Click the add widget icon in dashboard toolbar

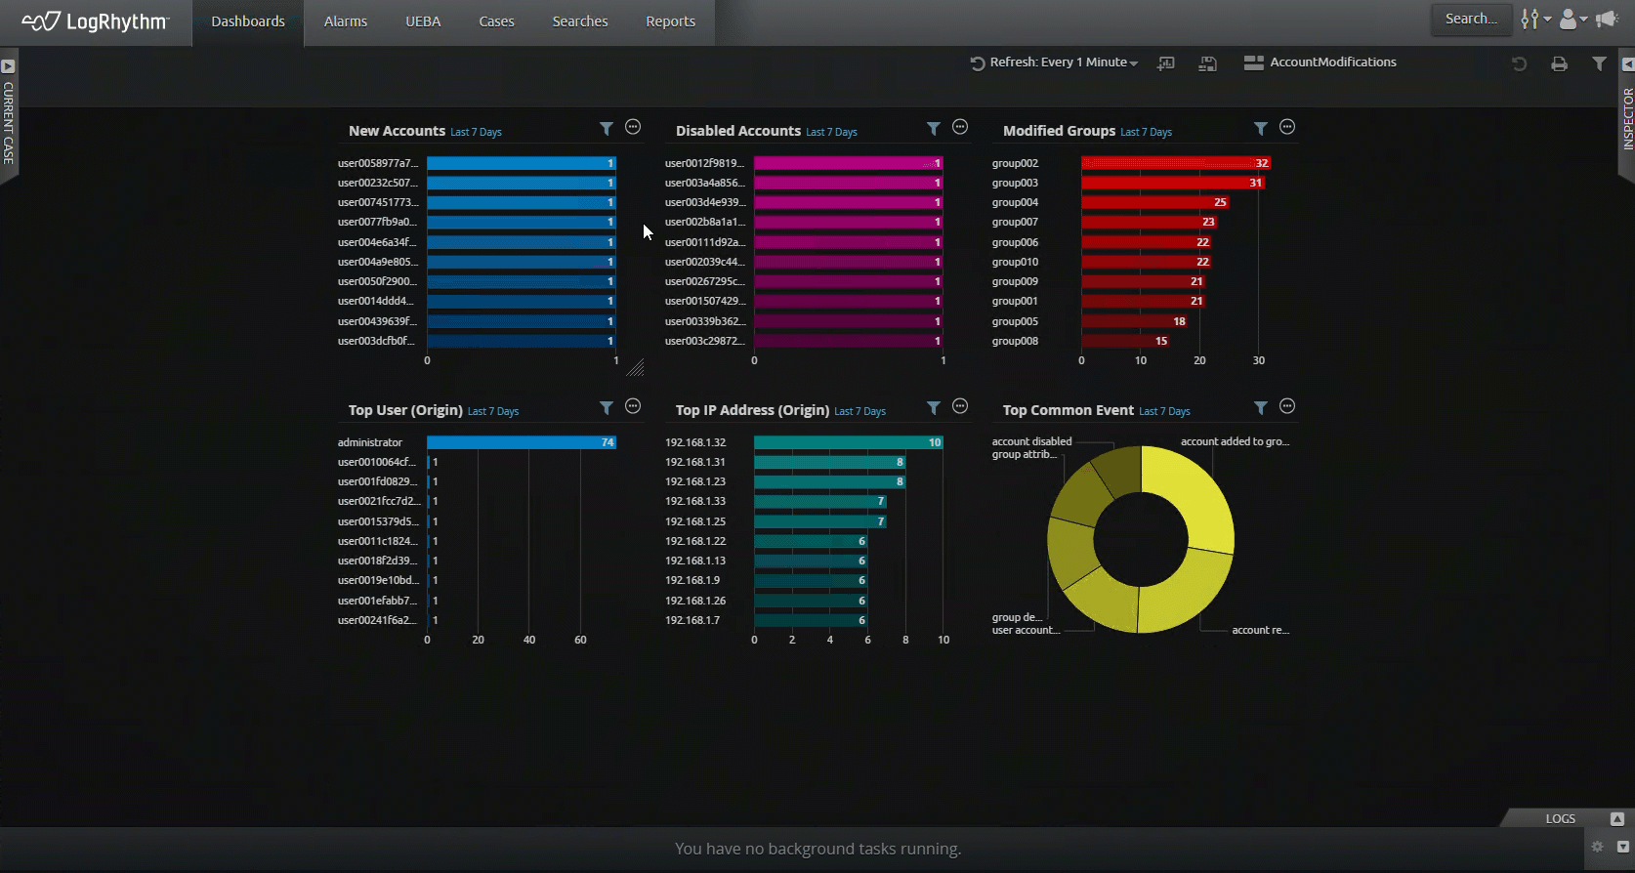[1166, 63]
